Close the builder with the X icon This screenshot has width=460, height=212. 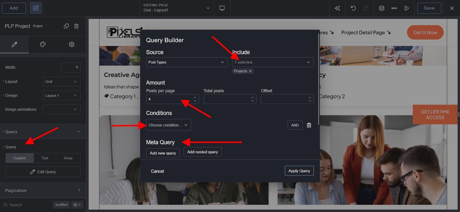tap(452, 8)
